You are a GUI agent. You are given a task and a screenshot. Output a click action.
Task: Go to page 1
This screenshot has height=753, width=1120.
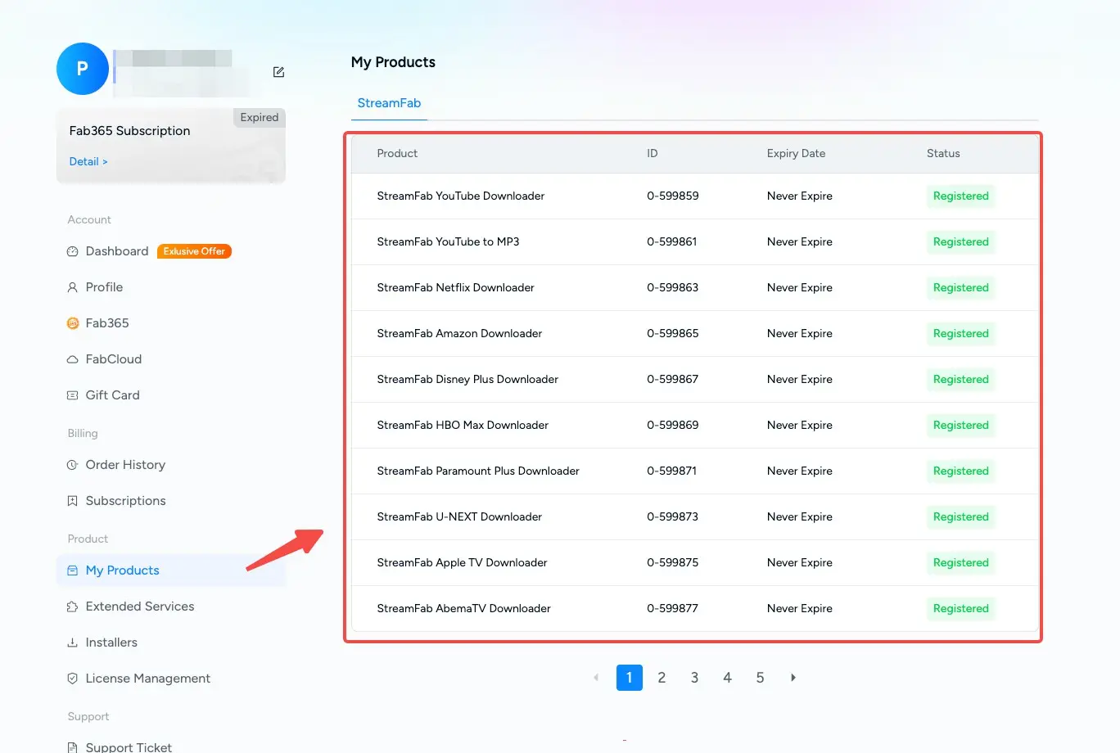click(629, 678)
